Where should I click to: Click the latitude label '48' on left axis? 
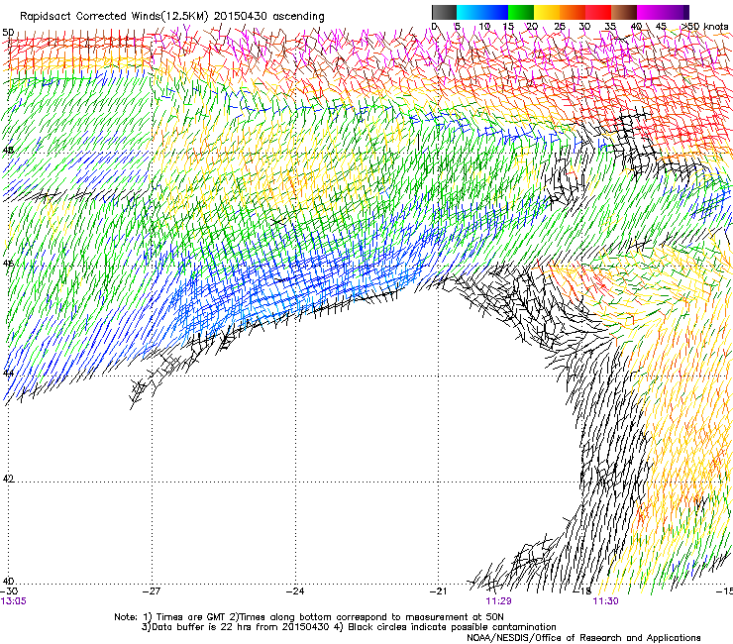pos(8,151)
